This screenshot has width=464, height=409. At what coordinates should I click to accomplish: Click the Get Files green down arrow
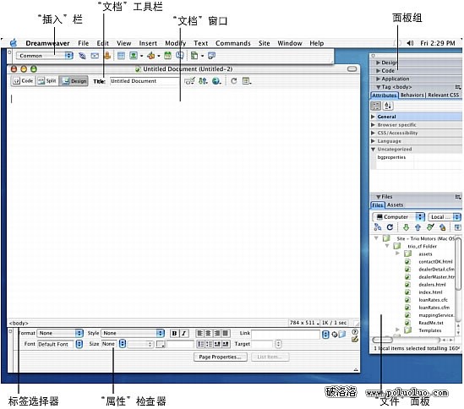406,227
